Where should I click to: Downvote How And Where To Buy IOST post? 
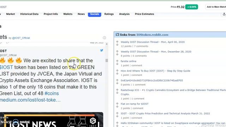pyautogui.click(x=117, y=74)
